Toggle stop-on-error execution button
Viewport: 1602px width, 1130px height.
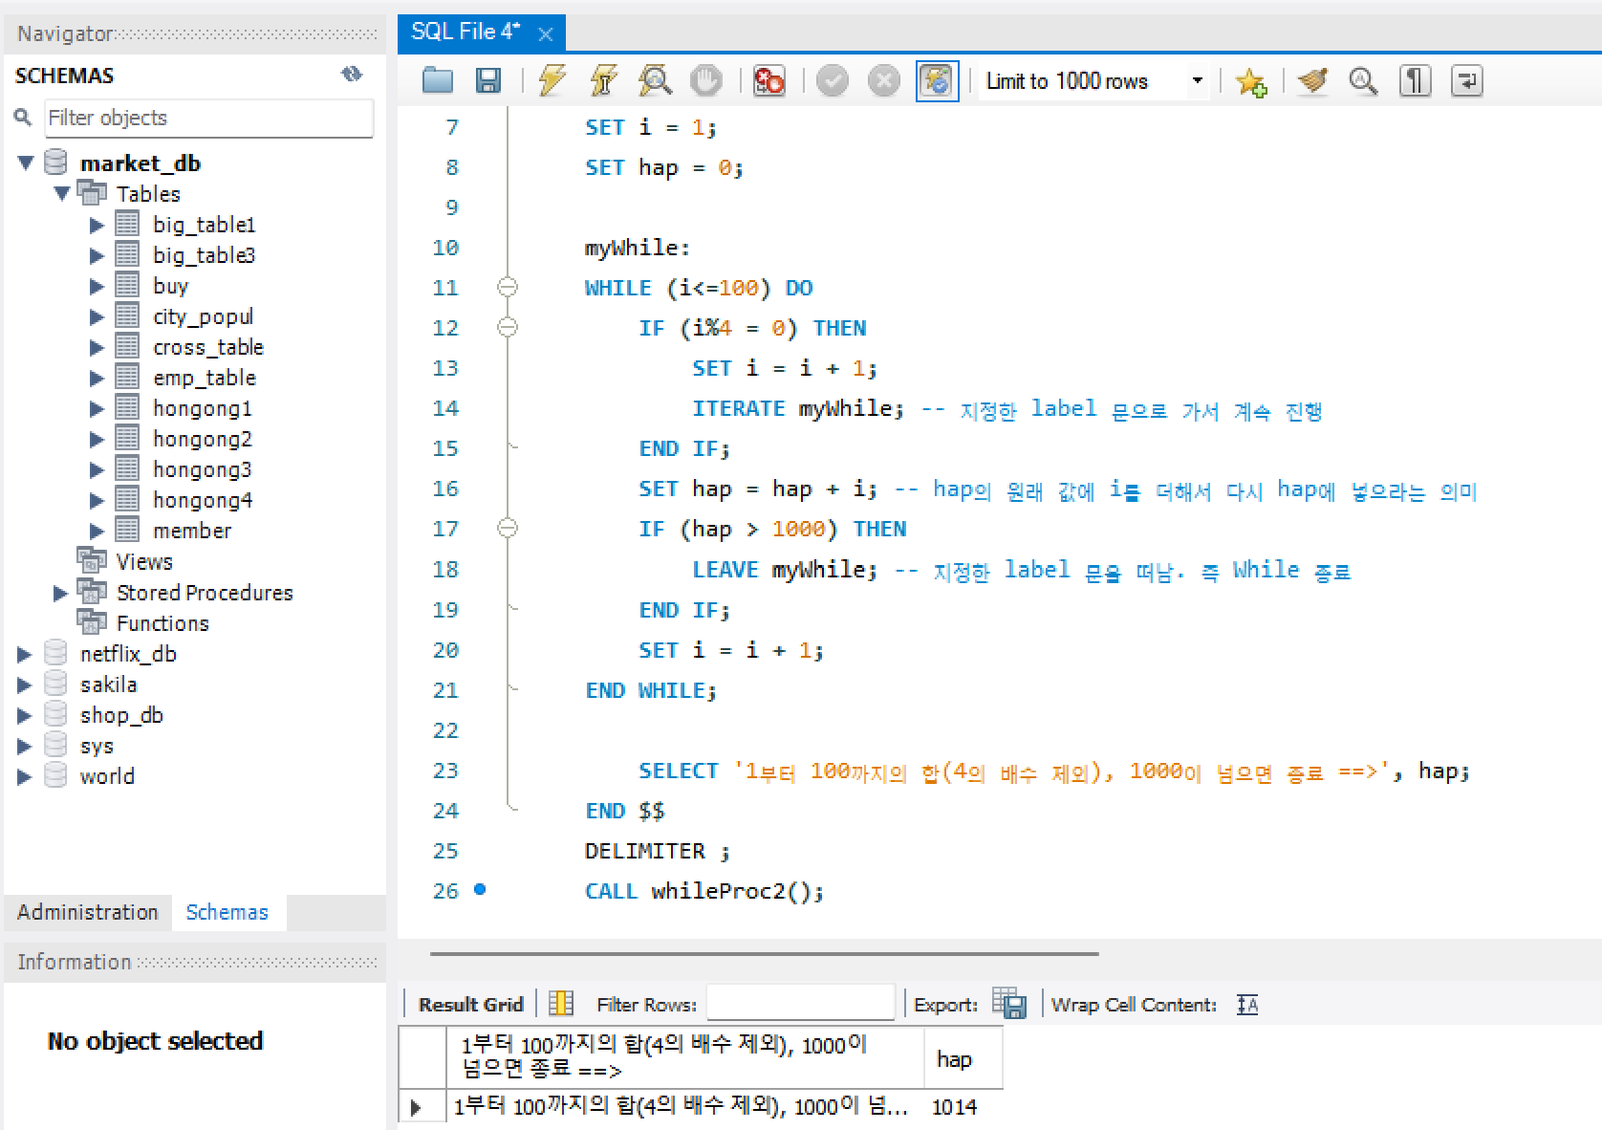pos(769,81)
